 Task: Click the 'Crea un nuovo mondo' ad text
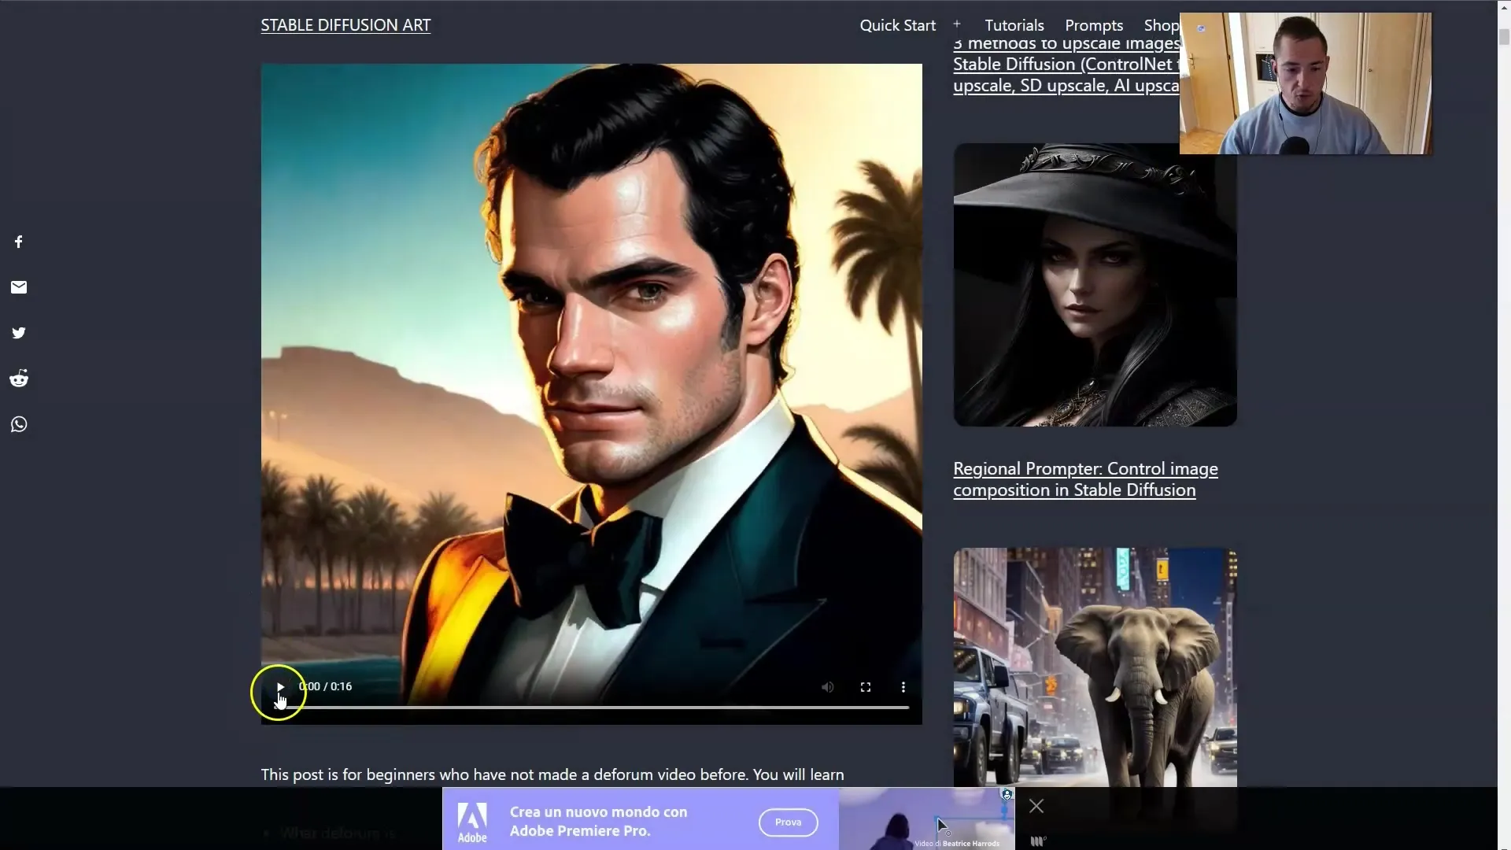pos(598,821)
